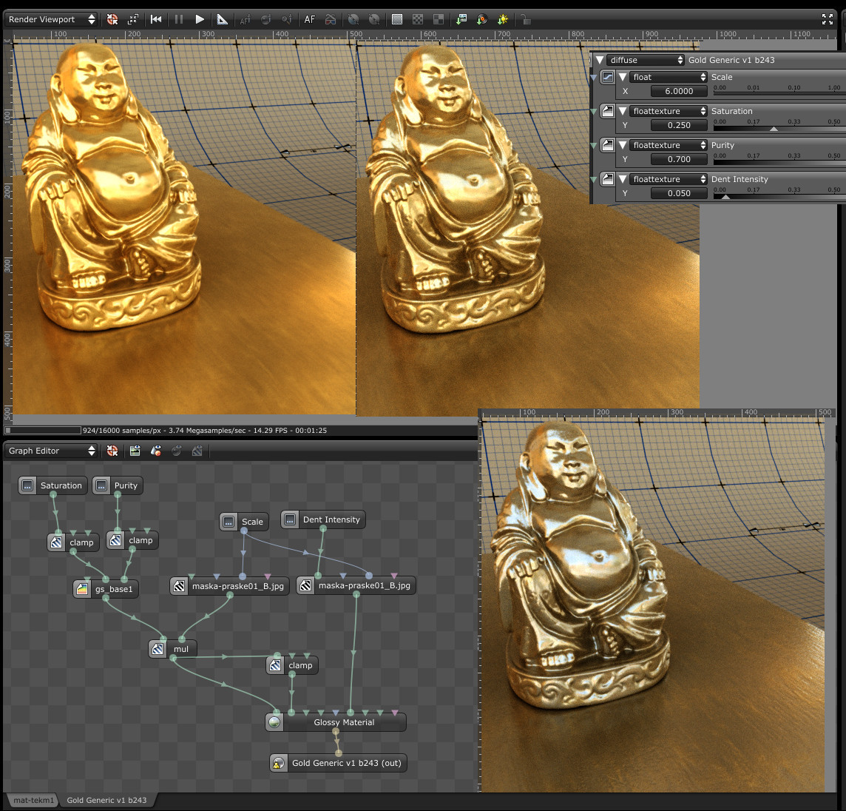
Task: Open the floattexture dropdown for Saturation
Action: tap(668, 111)
